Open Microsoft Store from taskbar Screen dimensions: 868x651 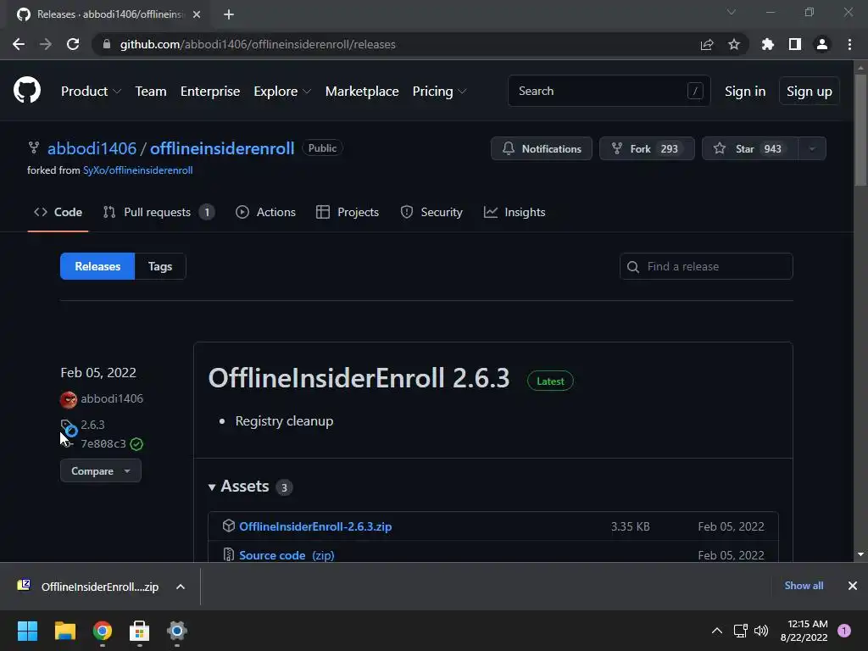pyautogui.click(x=140, y=631)
